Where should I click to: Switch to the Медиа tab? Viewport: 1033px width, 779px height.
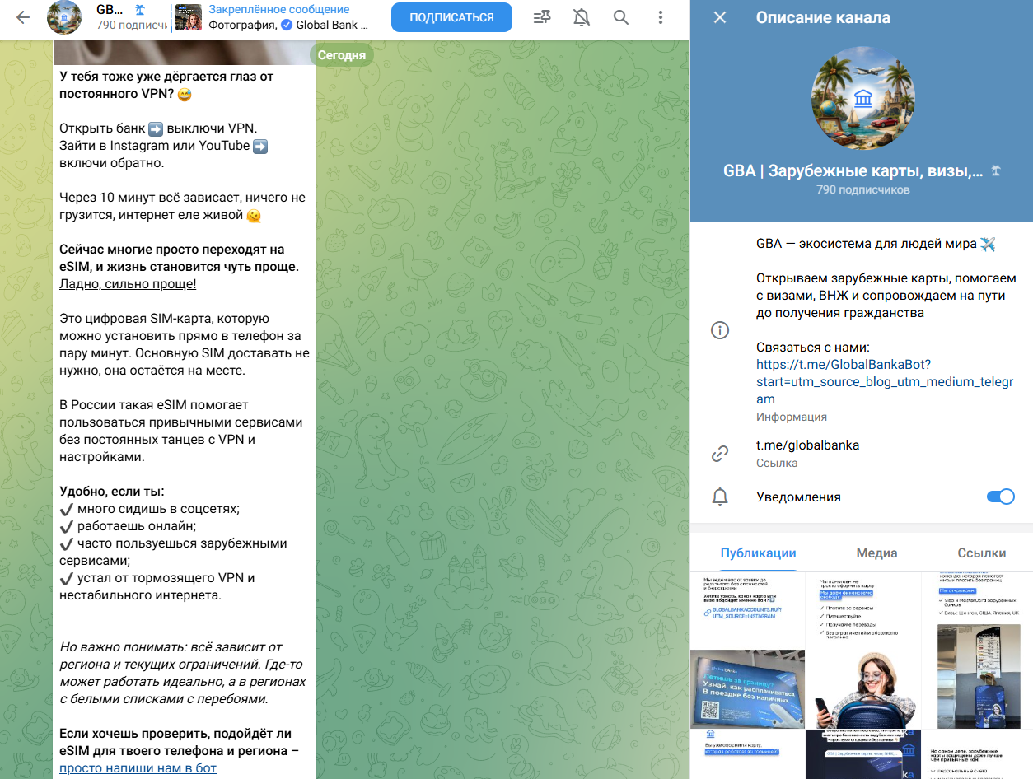pyautogui.click(x=876, y=553)
